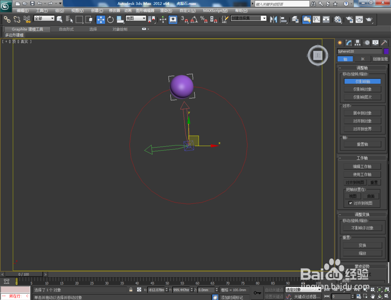Click the 仅影响对象 button
Viewport: 391px width, 300px height.
[362, 89]
